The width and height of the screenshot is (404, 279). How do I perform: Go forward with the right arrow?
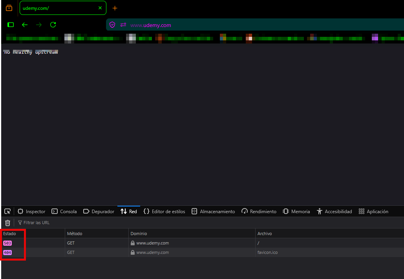39,25
